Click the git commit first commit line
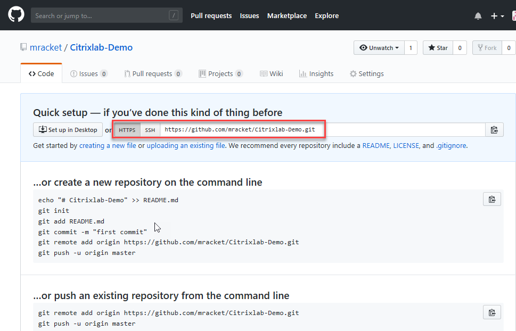The height and width of the screenshot is (331, 516). [93, 231]
